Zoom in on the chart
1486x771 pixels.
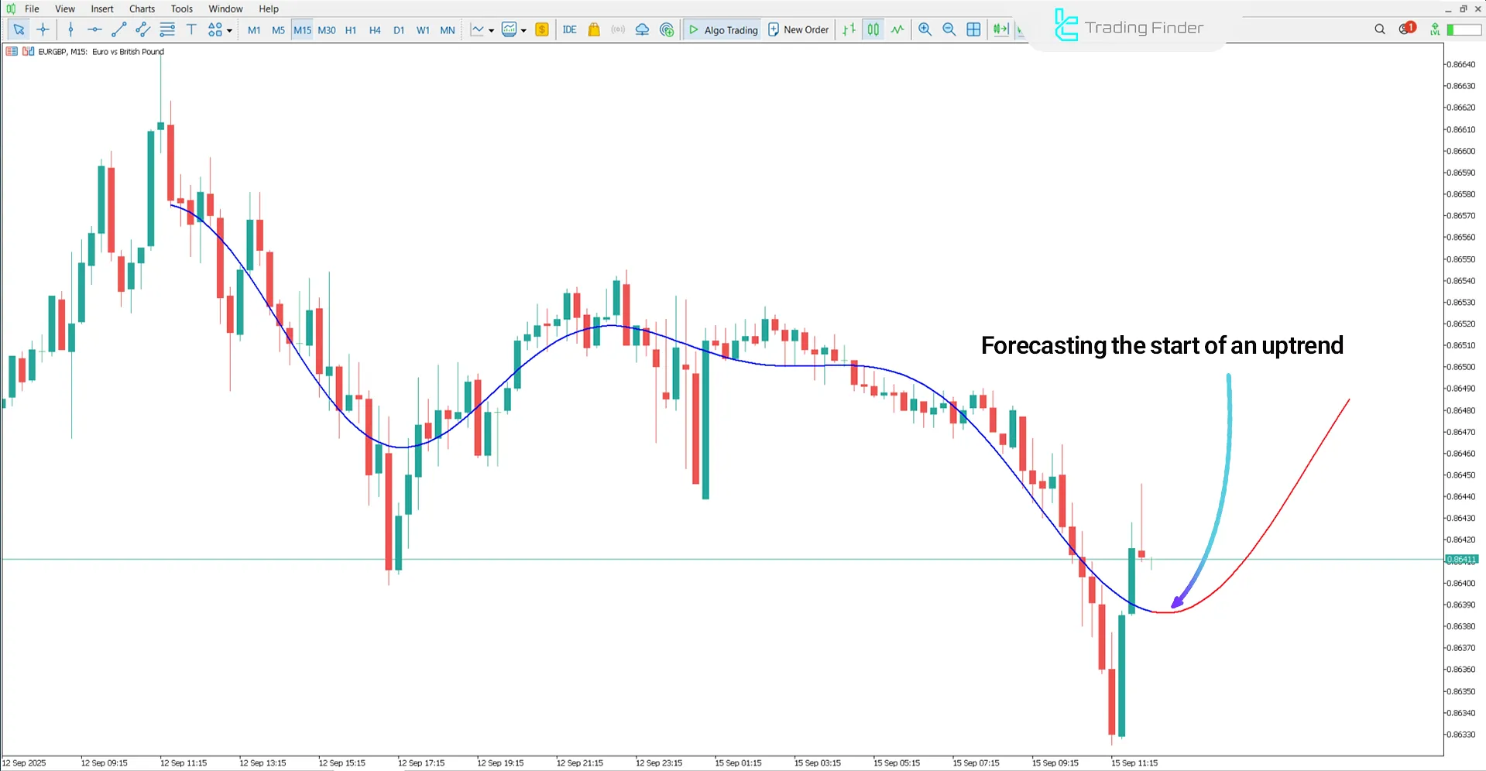click(x=925, y=29)
